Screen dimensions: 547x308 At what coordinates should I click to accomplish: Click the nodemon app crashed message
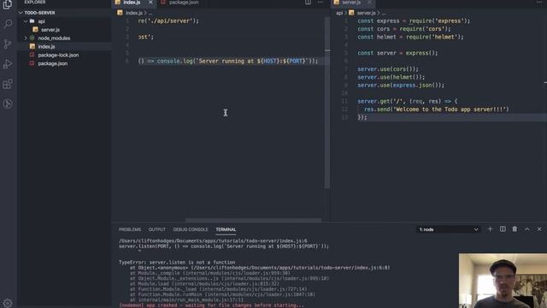pos(211,305)
